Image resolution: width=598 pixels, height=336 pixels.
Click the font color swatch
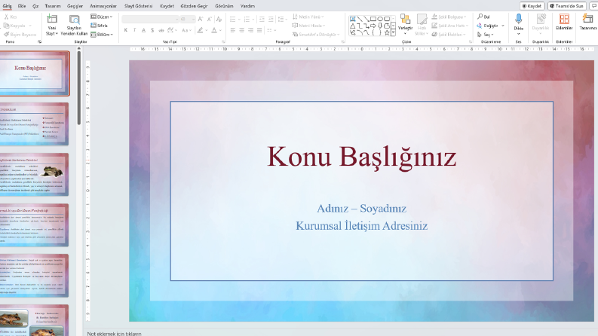[x=214, y=30]
